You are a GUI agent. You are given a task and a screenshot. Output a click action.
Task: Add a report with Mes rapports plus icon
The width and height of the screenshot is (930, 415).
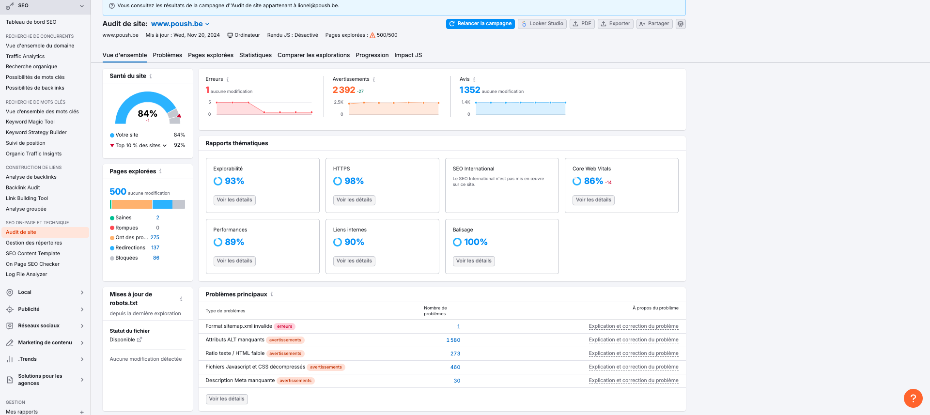(82, 412)
